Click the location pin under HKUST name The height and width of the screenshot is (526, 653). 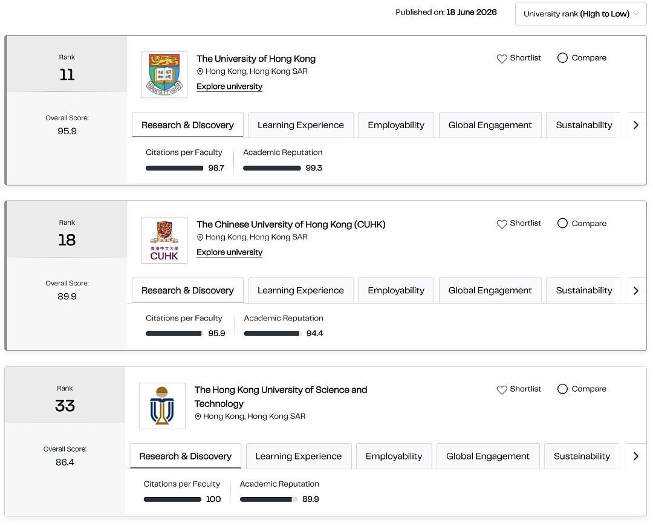[x=198, y=417]
